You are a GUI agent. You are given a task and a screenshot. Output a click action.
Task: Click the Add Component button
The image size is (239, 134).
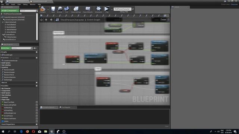pyautogui.click(x=10, y=11)
